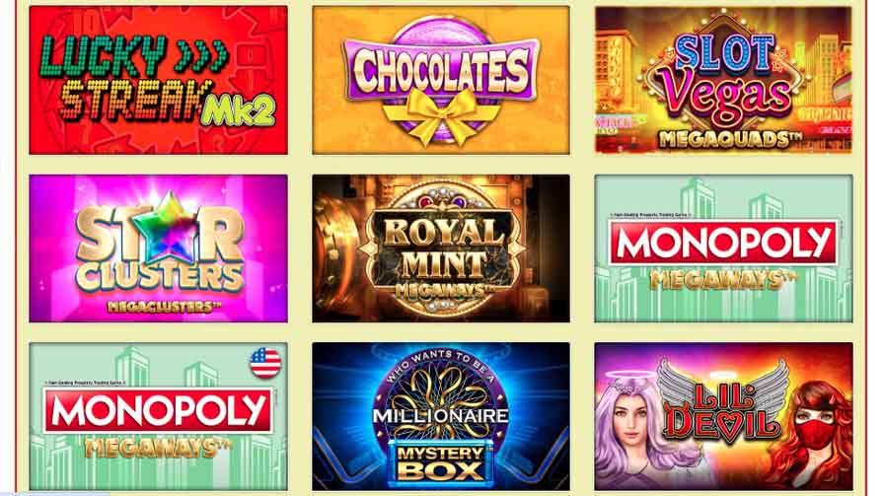The width and height of the screenshot is (883, 496).
Task: Open Monopoly Megaways tile with US flag
Action: point(158,416)
